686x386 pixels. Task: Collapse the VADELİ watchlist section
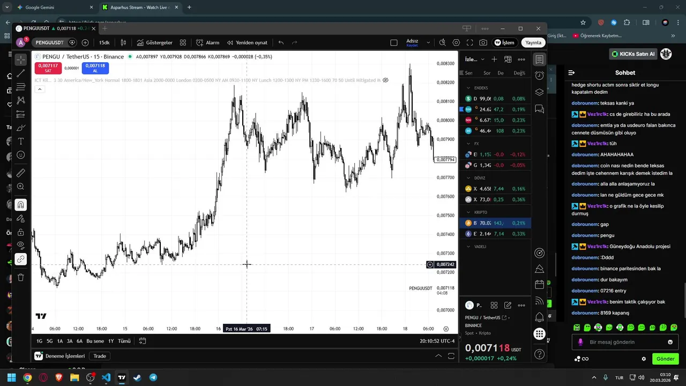tap(468, 247)
